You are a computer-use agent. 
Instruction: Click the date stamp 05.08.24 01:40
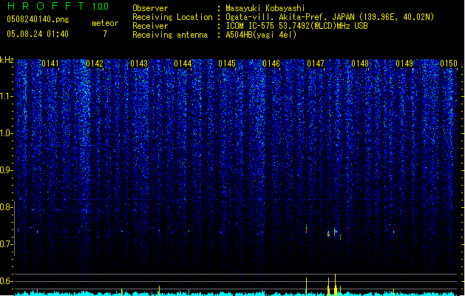coord(38,34)
